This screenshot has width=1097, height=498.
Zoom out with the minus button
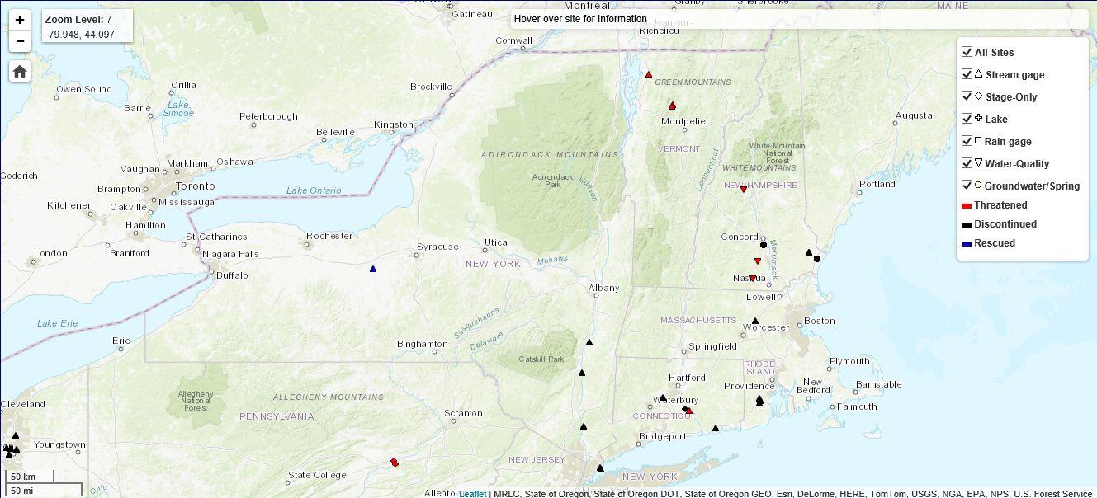[20, 41]
